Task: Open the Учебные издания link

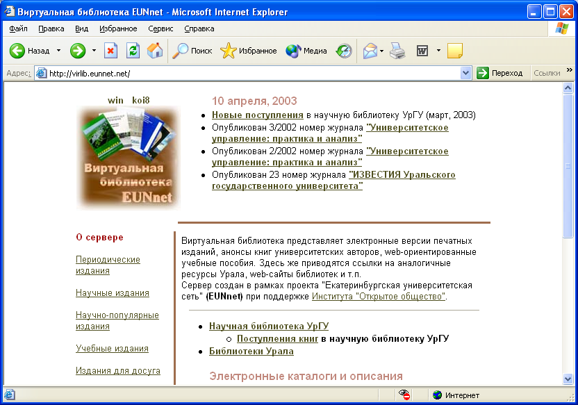Action: click(x=112, y=349)
